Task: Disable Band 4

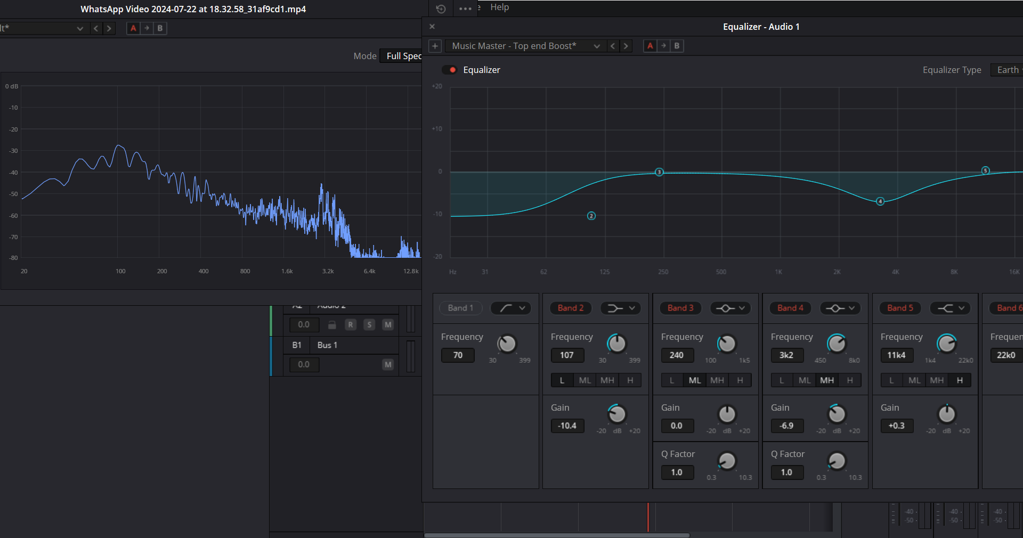Action: point(790,308)
